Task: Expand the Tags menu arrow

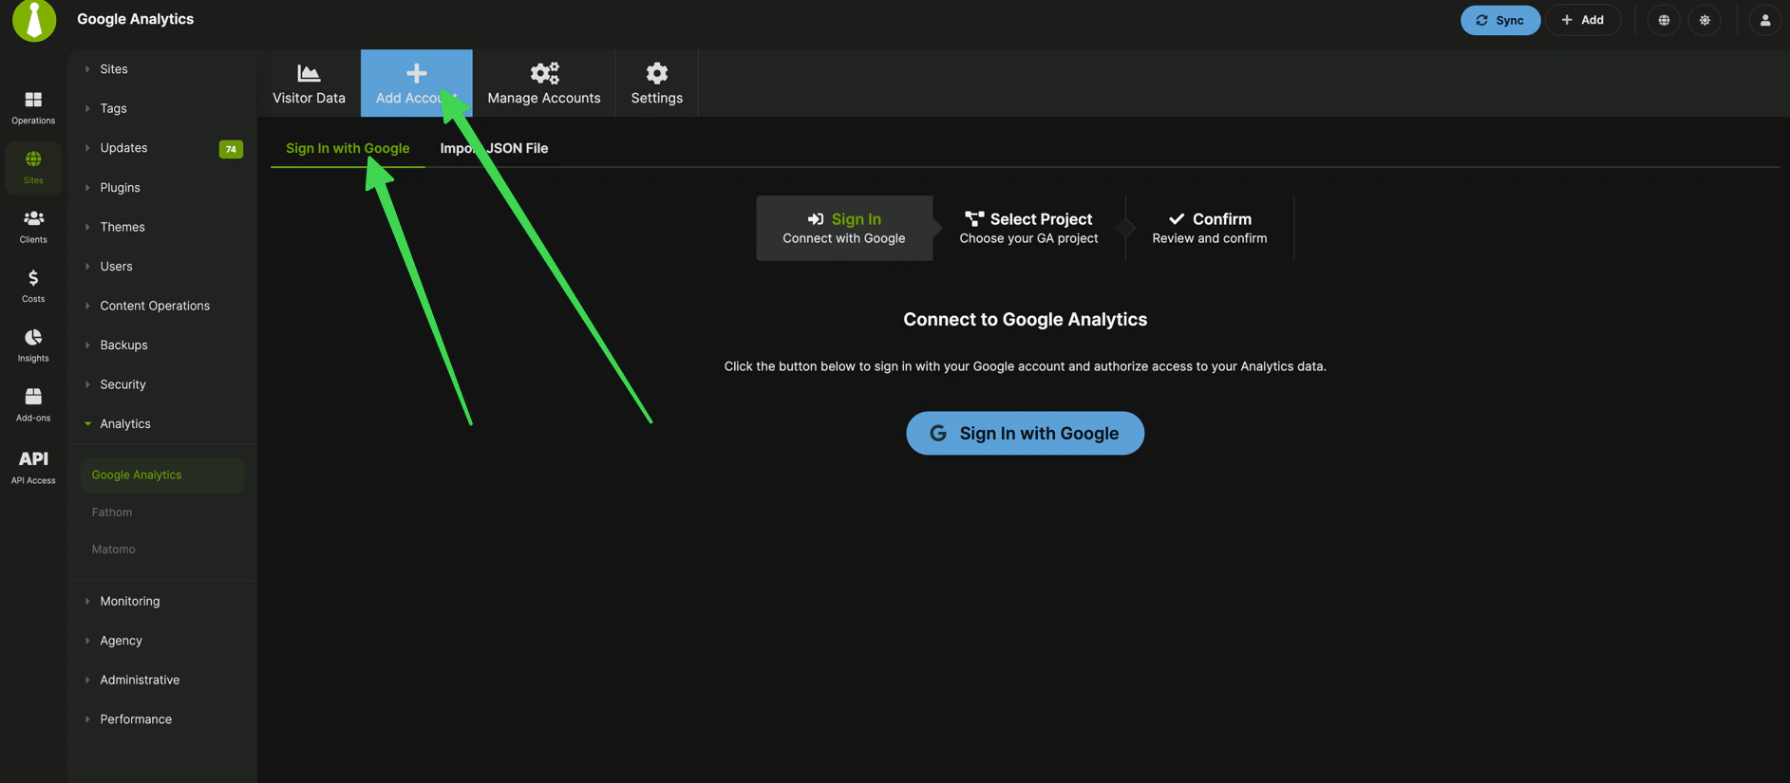Action: click(87, 108)
